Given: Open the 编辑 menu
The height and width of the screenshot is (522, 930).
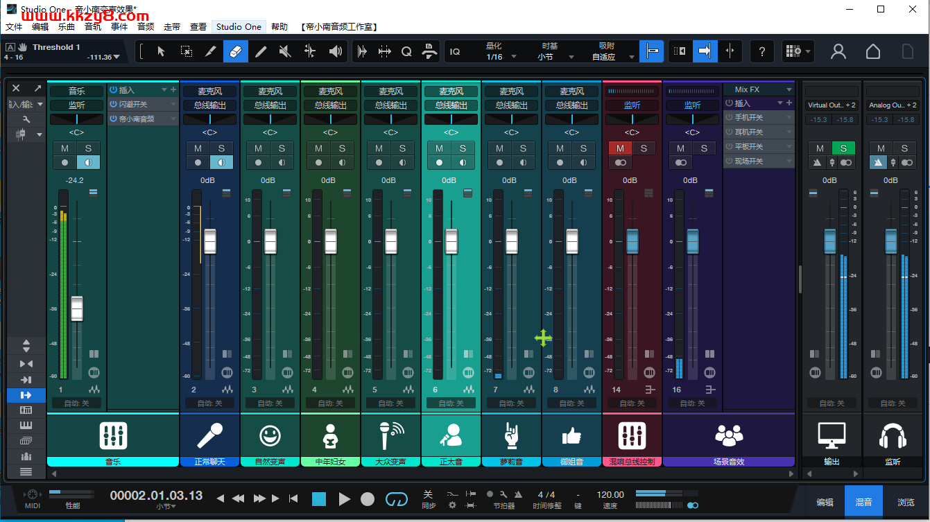Looking at the screenshot, I should [x=40, y=26].
